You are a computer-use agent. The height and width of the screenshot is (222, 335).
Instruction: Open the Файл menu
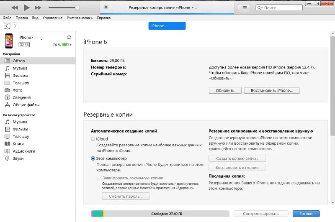(x=7, y=18)
